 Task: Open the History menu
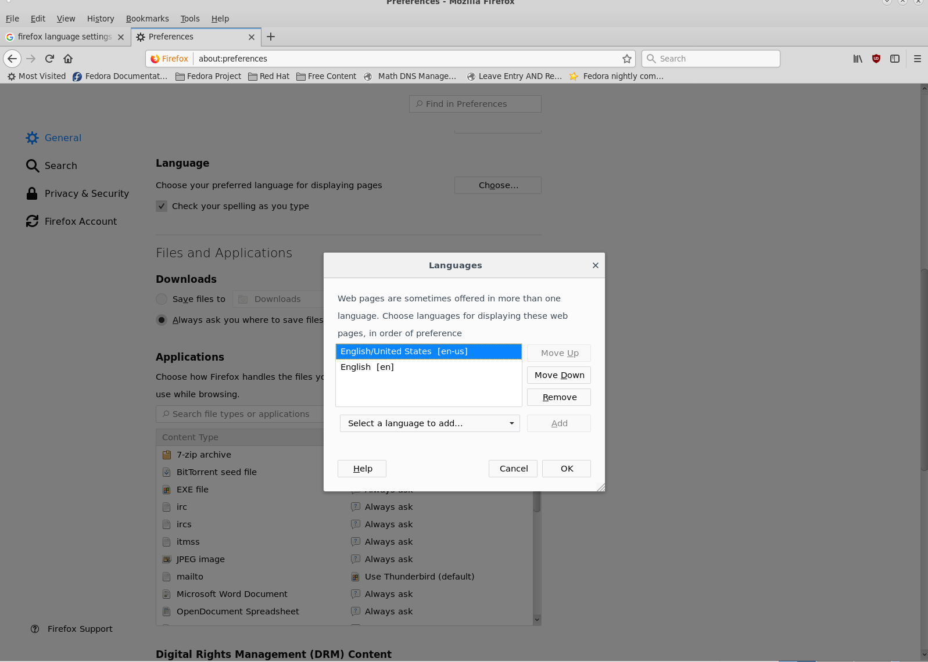pyautogui.click(x=101, y=19)
